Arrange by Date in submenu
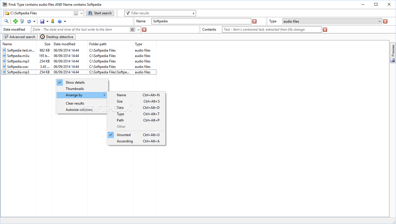Screen dimensions: 396x224 point(136,108)
